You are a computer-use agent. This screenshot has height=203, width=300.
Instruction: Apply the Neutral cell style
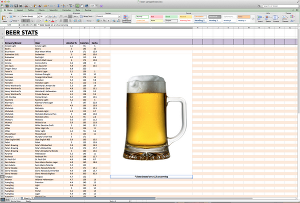point(186,17)
